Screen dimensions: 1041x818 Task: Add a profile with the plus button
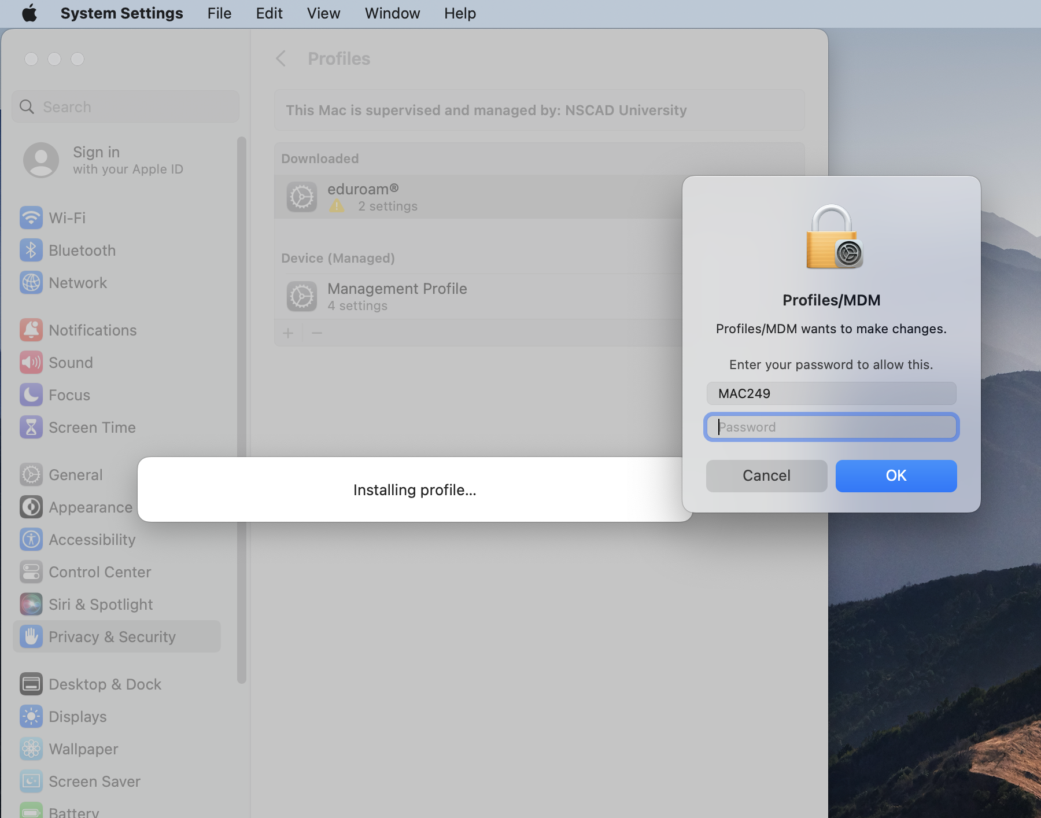coord(288,333)
